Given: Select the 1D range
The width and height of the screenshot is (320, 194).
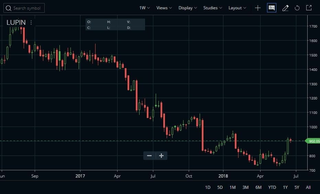Looking at the screenshot, I should [x=208, y=187].
